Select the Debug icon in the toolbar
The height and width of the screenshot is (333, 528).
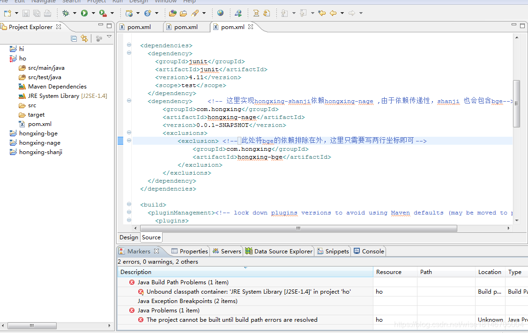point(67,13)
